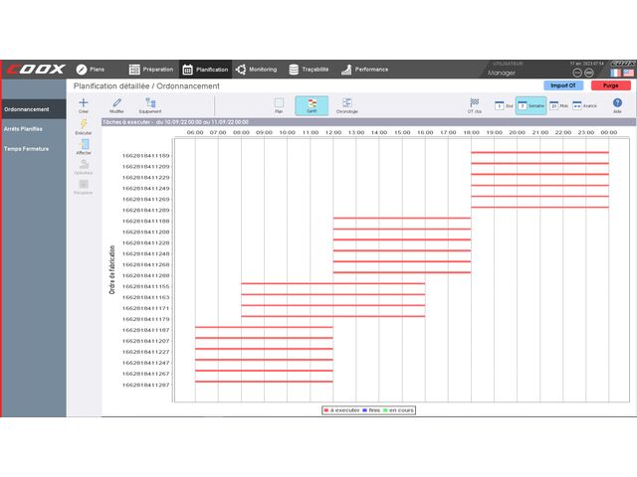Click the Exécuter lightning icon
The image size is (637, 477).
[x=84, y=124]
